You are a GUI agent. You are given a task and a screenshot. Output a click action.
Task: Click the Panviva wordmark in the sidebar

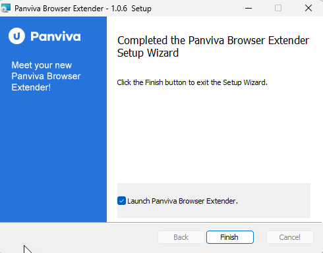tap(55, 36)
